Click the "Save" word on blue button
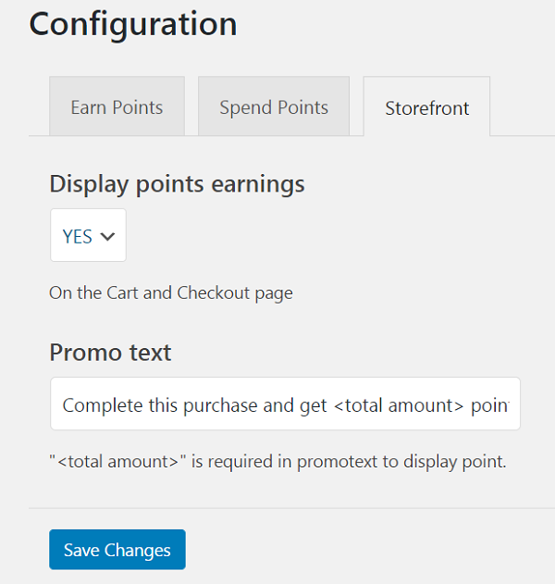 [81, 550]
